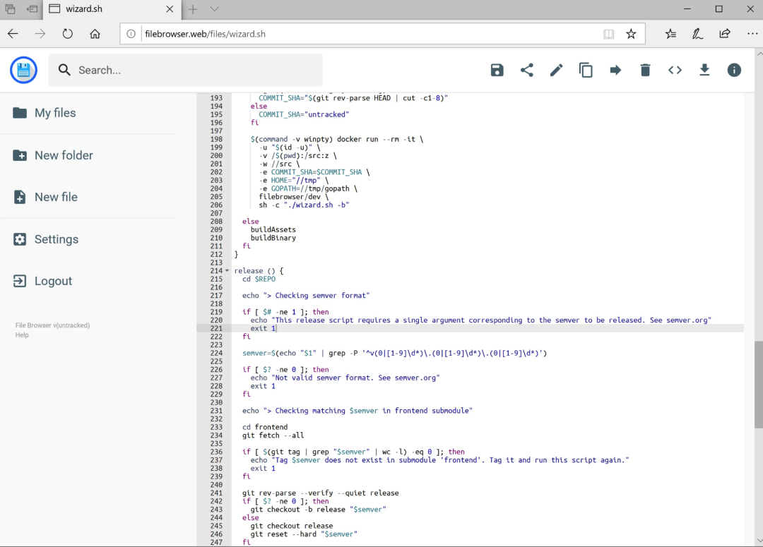Screen dimensions: 763x547
Task: Click the browser Forward arrow
Action: point(40,34)
